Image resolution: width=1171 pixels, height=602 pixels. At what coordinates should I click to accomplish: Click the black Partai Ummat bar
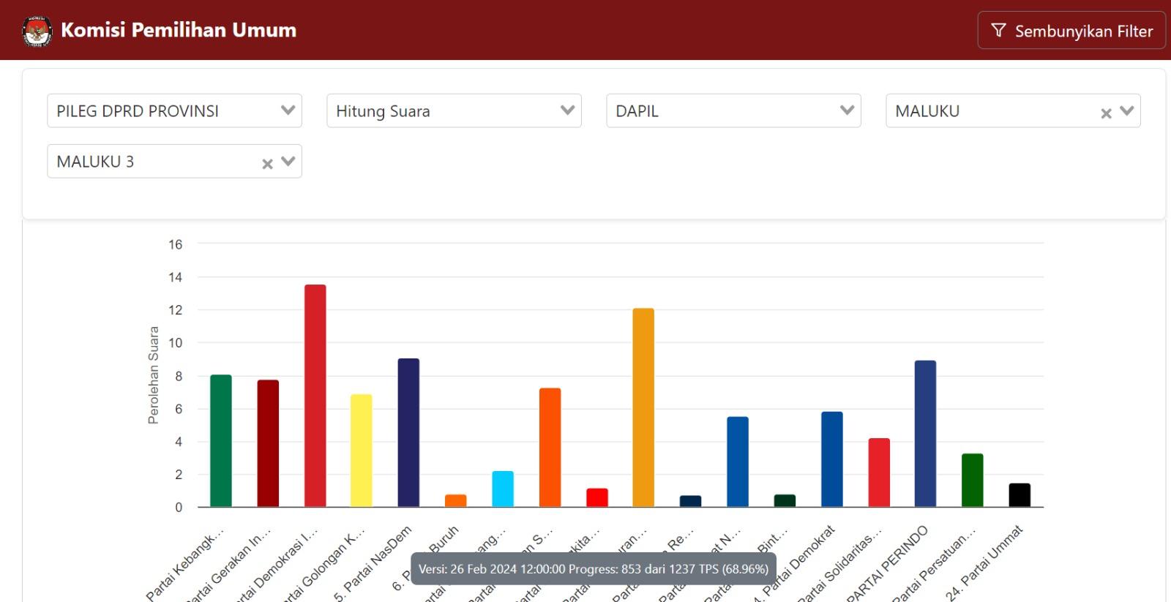[1020, 495]
